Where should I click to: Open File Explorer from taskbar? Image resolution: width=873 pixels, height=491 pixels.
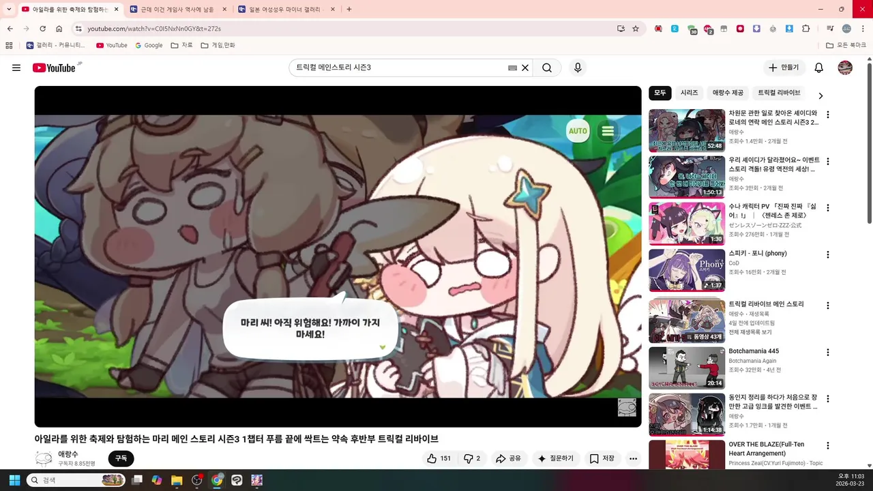[x=177, y=480]
